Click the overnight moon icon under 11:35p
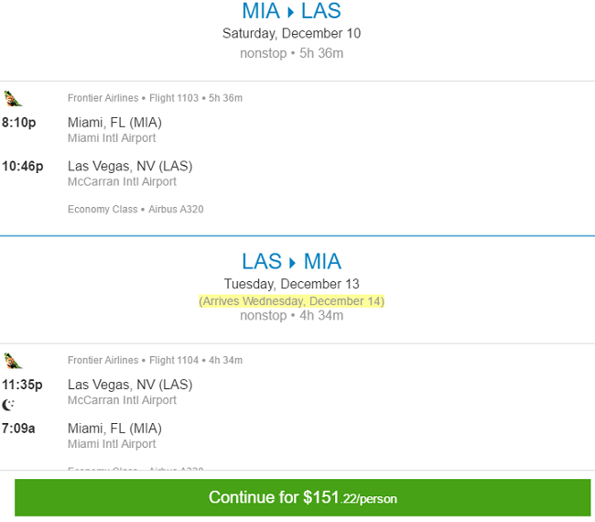Viewport: 595px width, 522px height. point(8,405)
